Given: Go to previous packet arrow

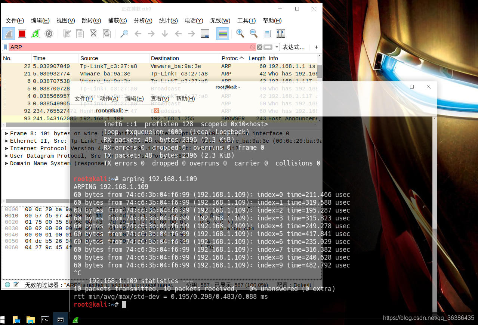Looking at the screenshot, I should point(138,34).
